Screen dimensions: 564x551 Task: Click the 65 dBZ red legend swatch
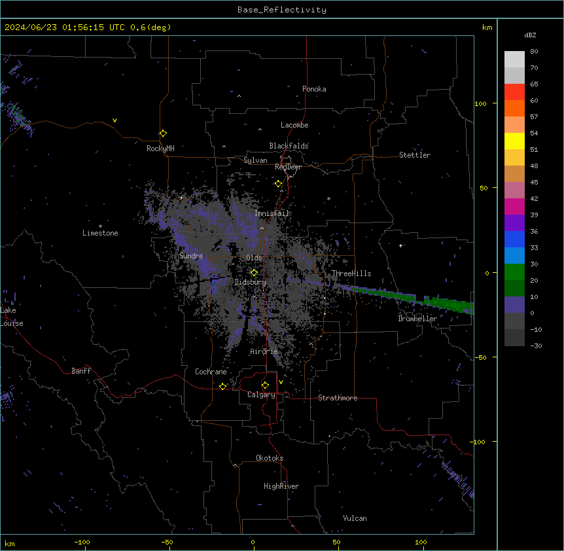pyautogui.click(x=514, y=92)
